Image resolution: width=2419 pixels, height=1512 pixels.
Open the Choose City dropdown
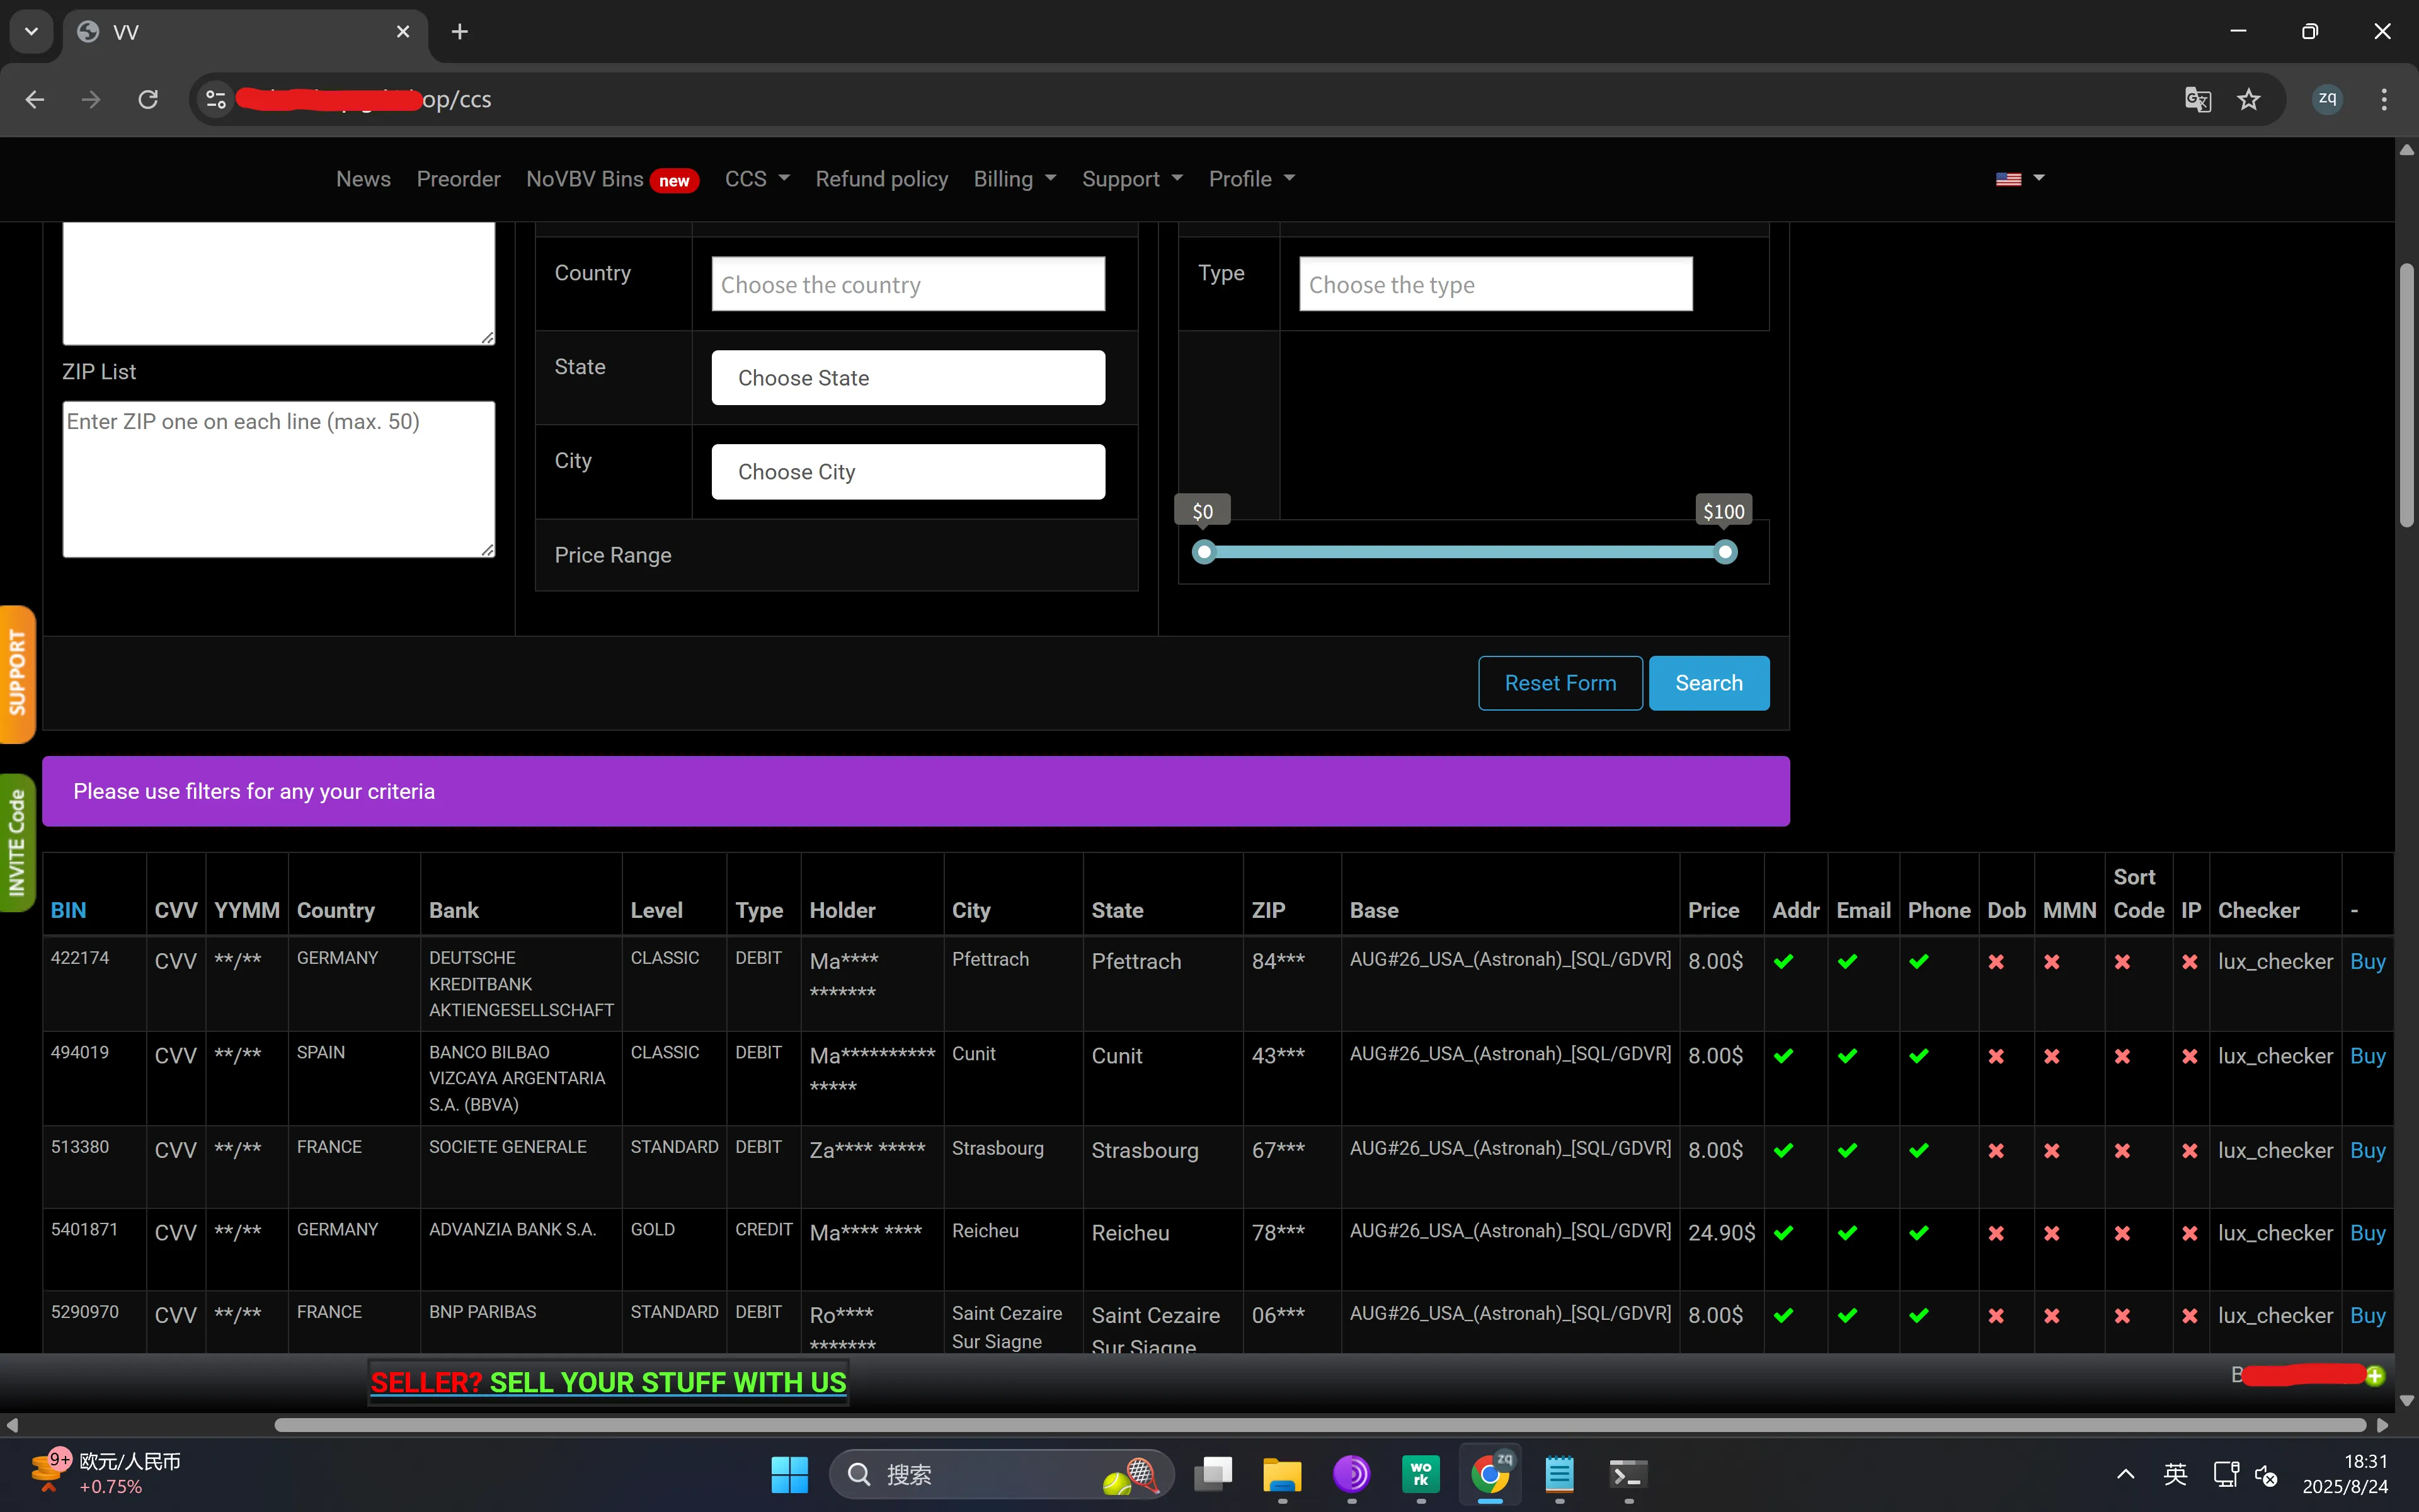908,471
